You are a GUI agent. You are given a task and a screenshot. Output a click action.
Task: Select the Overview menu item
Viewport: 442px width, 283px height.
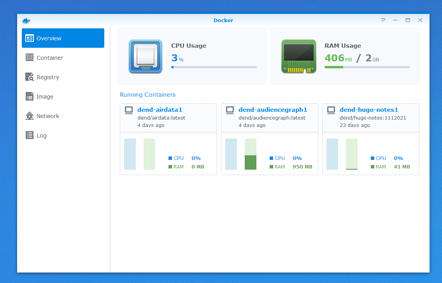[x=63, y=38]
